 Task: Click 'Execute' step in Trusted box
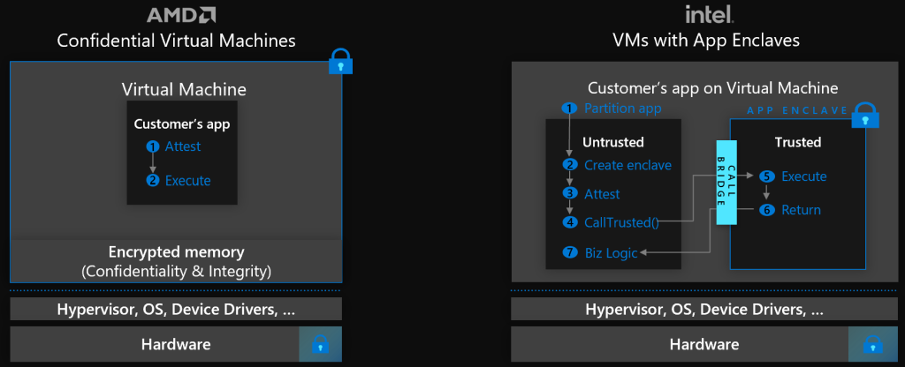click(x=804, y=176)
